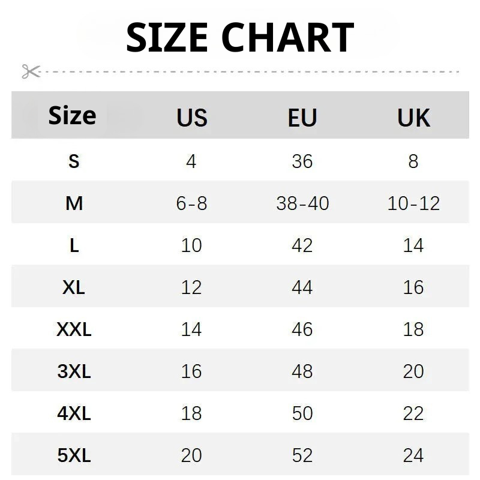
Task: Click the M size row label
Action: 74,203
